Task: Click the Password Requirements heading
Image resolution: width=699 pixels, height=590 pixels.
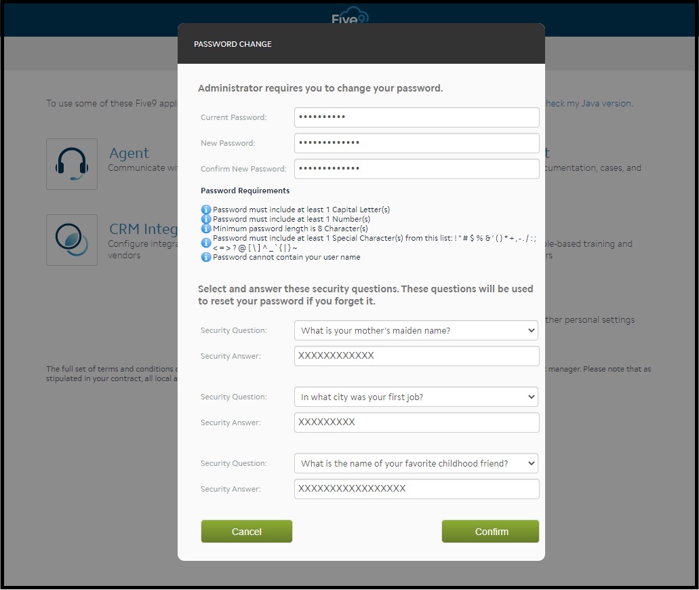Action: tap(245, 191)
